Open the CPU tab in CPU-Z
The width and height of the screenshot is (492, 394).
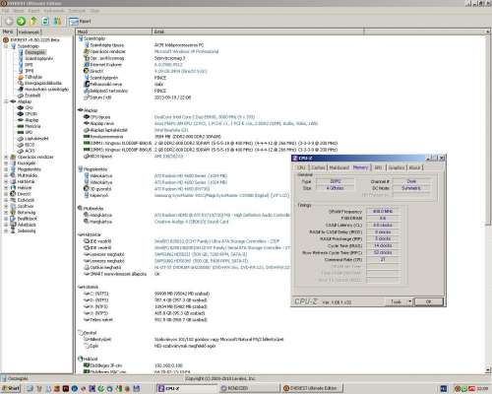click(x=301, y=167)
